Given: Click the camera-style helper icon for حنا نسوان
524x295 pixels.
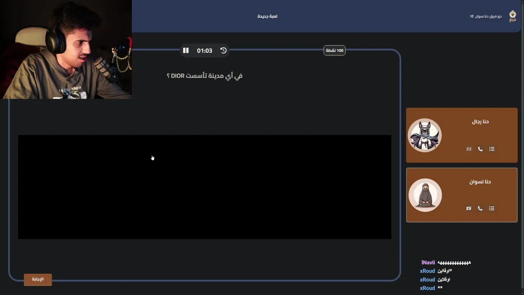Looking at the screenshot, I should coord(469,209).
